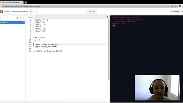Click the editor vertical scrollbar

[109, 49]
